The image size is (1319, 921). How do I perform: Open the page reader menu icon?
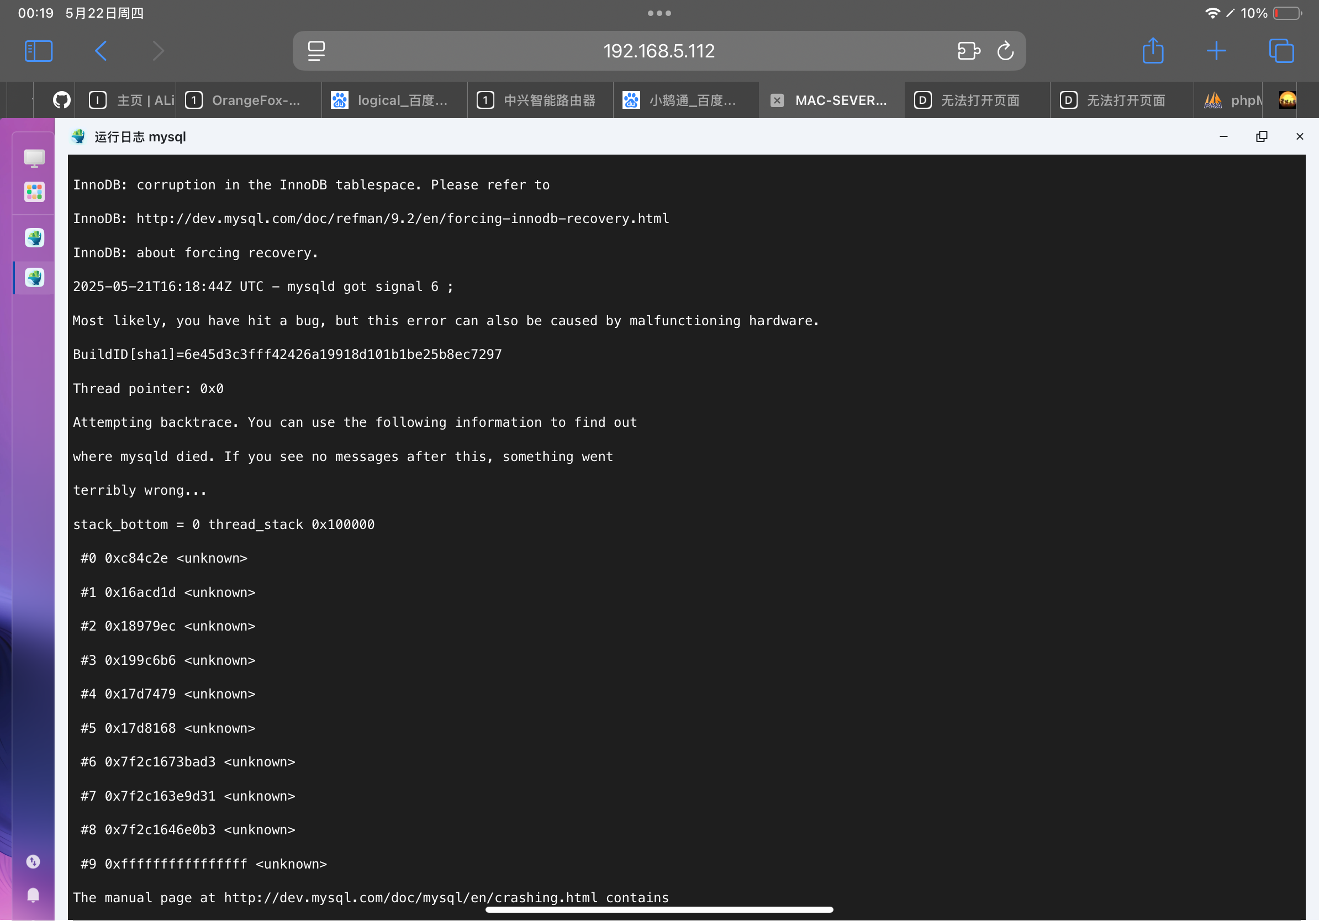point(316,51)
